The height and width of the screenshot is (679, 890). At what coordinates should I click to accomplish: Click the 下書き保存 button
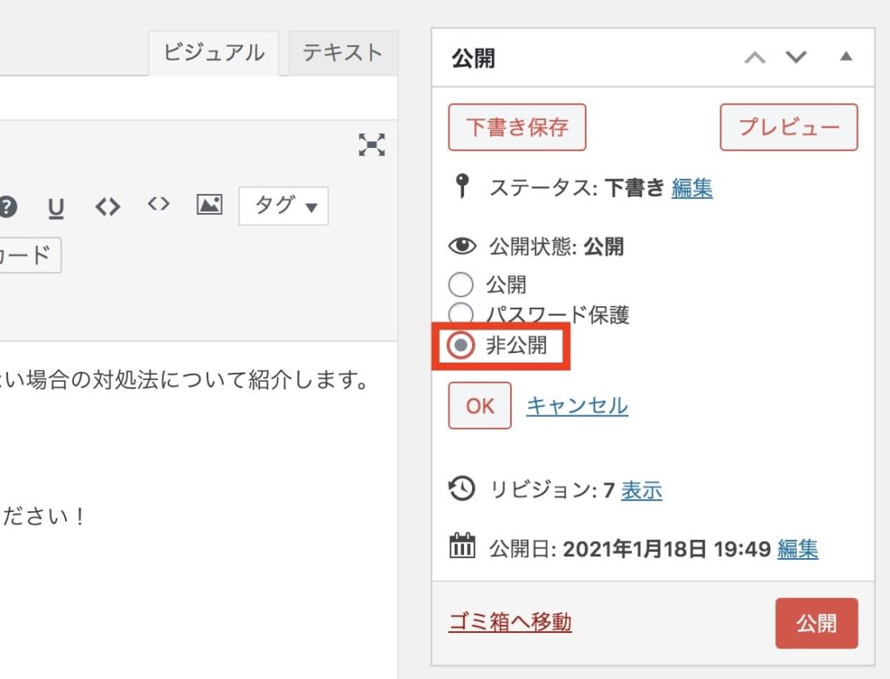(517, 127)
